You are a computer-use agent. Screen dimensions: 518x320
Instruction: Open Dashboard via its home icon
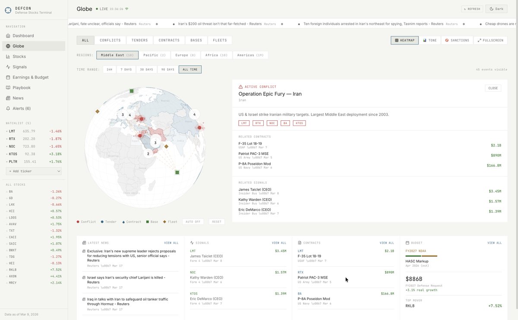pos(9,36)
